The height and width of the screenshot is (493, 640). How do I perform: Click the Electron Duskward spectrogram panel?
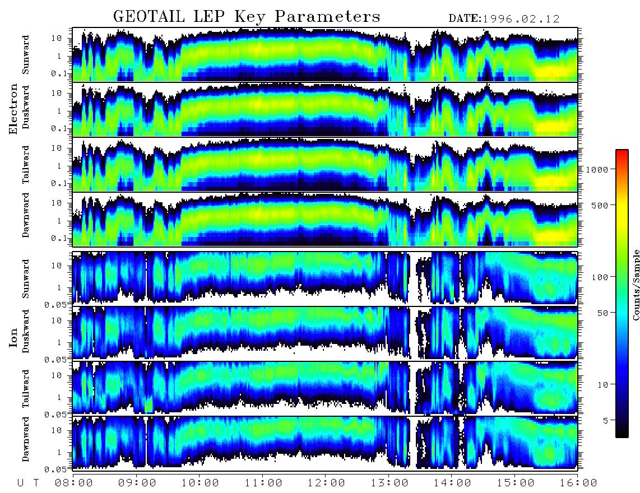pyautogui.click(x=325, y=109)
